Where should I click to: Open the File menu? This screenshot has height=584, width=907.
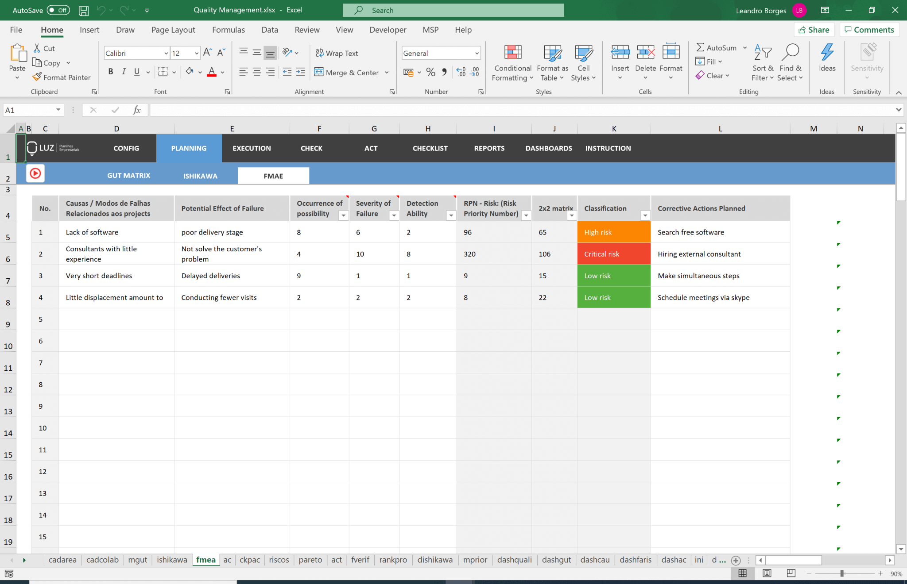tap(16, 30)
